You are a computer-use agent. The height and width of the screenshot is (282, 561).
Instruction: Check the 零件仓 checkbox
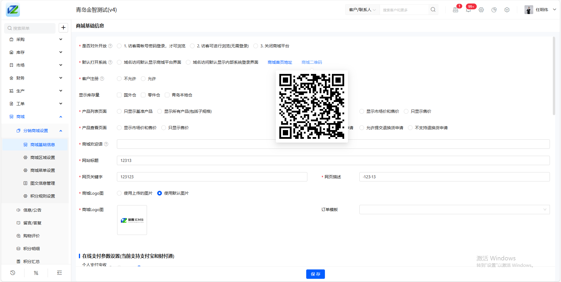143,95
